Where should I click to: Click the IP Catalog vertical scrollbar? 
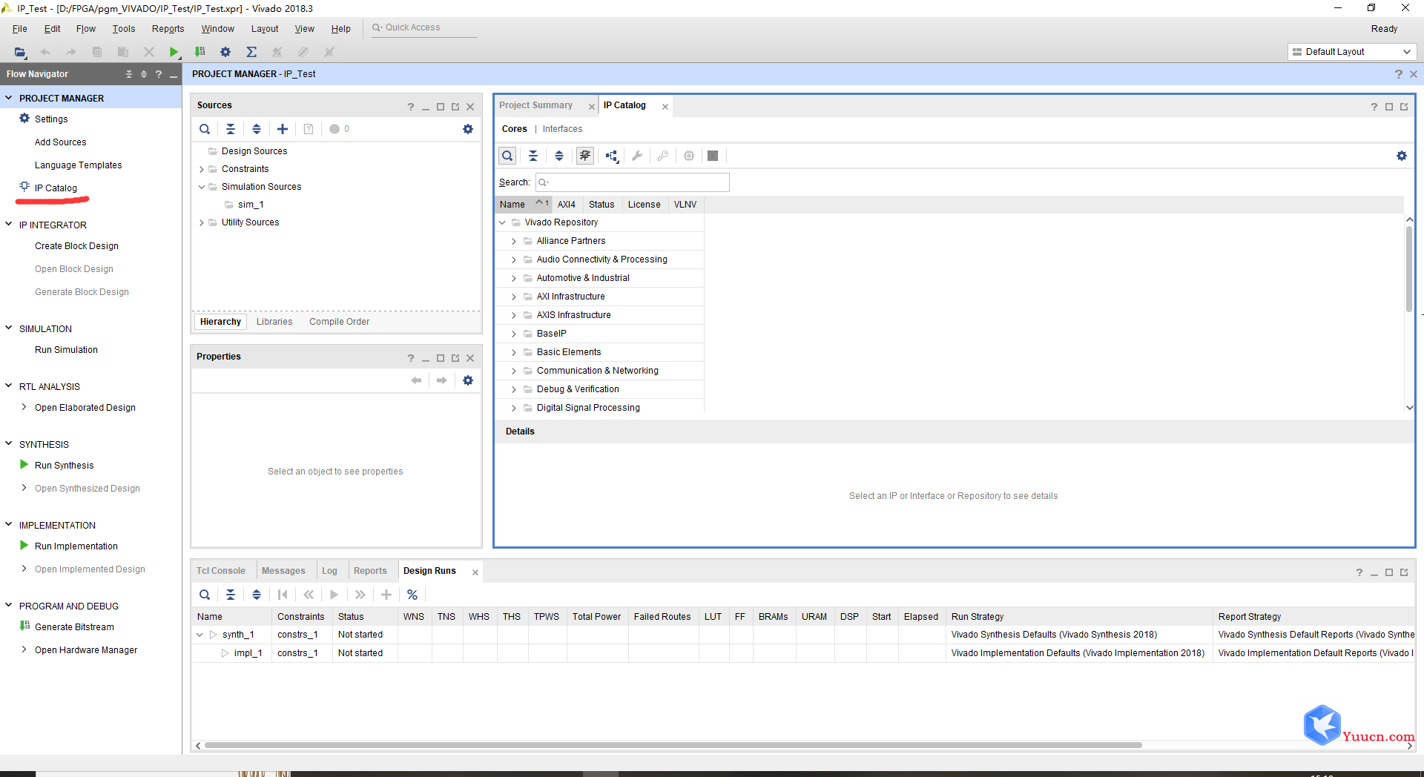1409,268
